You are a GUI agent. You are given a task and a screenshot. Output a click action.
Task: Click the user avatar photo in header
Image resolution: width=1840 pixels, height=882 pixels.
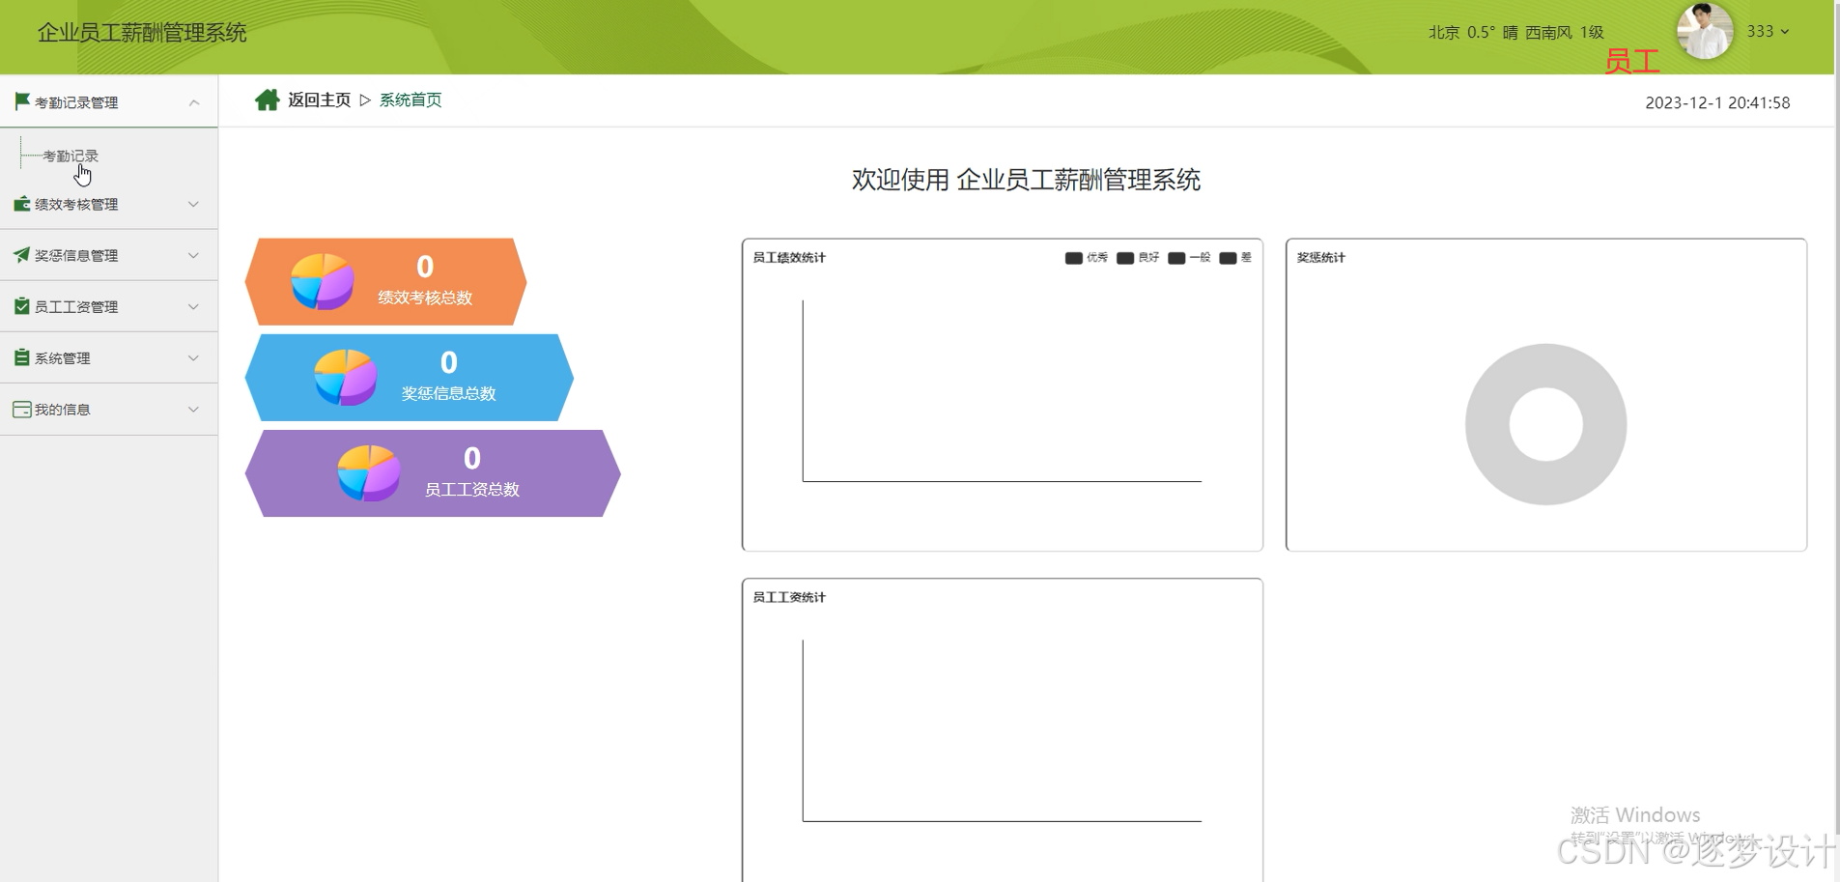click(x=1705, y=31)
